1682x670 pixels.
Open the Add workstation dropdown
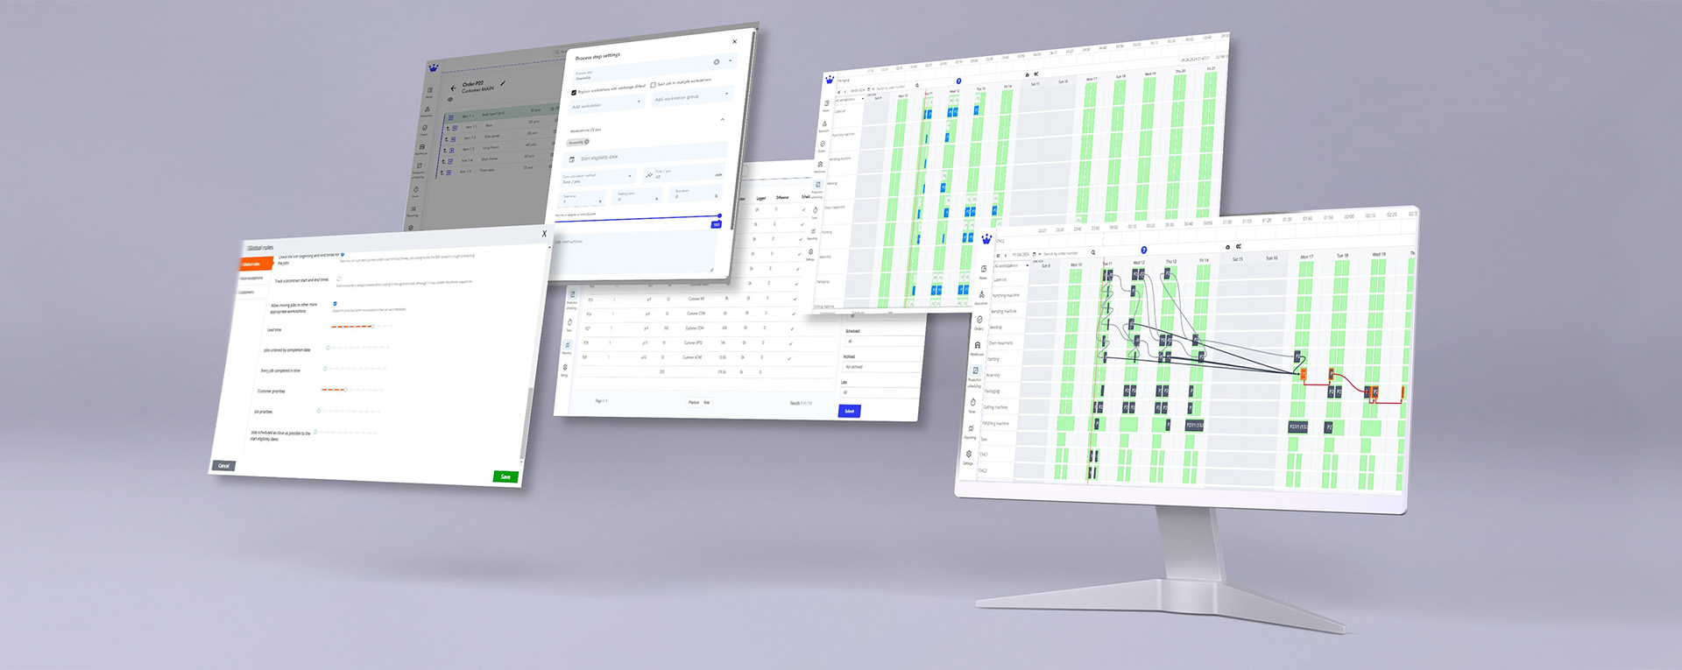point(607,104)
